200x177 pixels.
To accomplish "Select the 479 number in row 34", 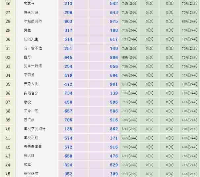I will tap(68, 75).
